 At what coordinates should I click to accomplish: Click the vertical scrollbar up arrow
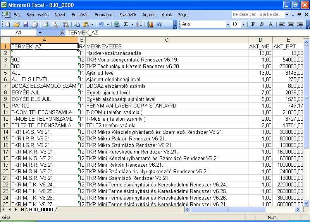(x=306, y=42)
